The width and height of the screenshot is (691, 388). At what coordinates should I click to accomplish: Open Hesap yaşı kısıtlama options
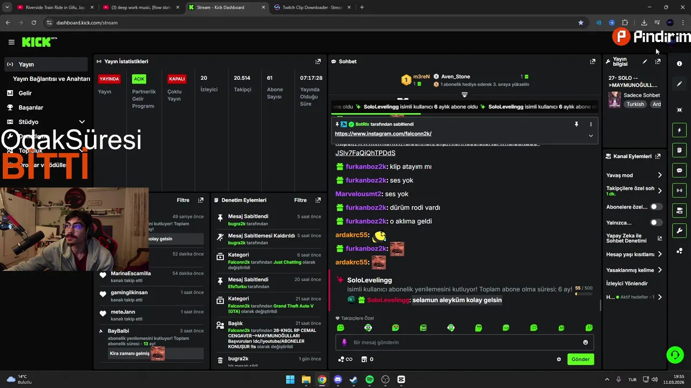pos(634,254)
